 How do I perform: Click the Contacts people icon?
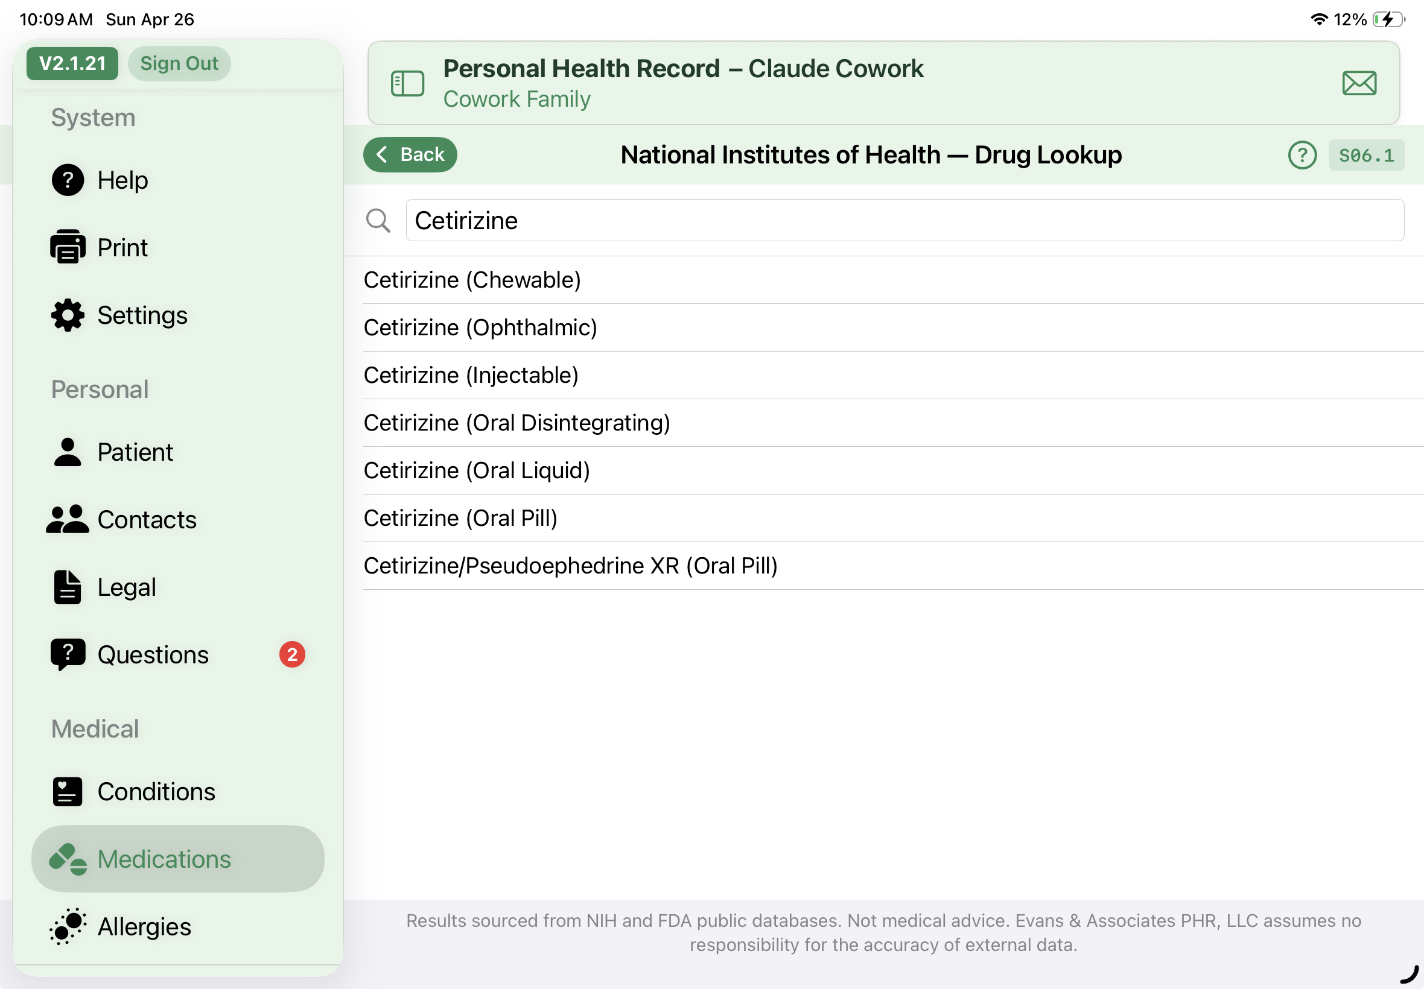pos(68,519)
